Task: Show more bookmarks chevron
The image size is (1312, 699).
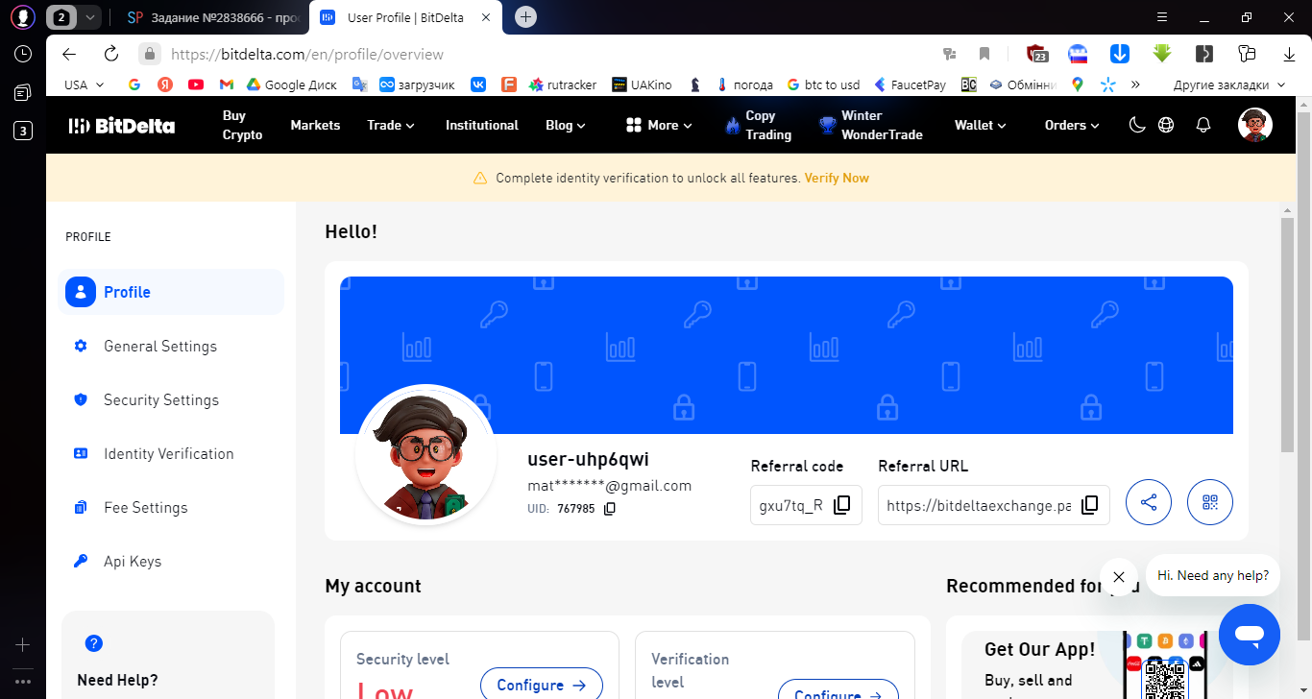Action: pos(1135,84)
